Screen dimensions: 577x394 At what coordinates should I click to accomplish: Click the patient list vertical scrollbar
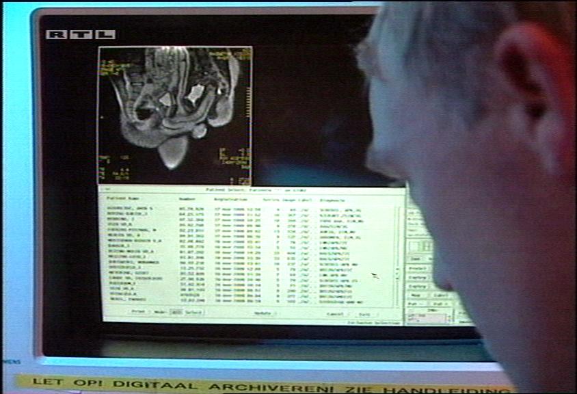coord(397,253)
